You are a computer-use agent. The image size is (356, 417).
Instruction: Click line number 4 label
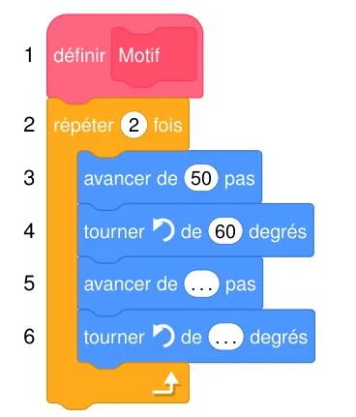(29, 231)
